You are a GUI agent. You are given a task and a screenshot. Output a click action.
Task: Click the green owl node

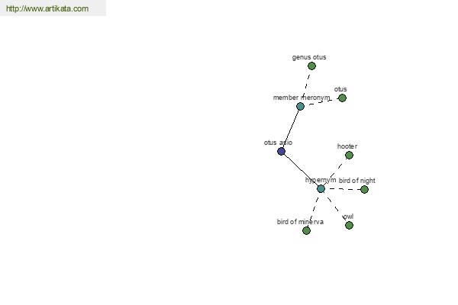coord(349,226)
